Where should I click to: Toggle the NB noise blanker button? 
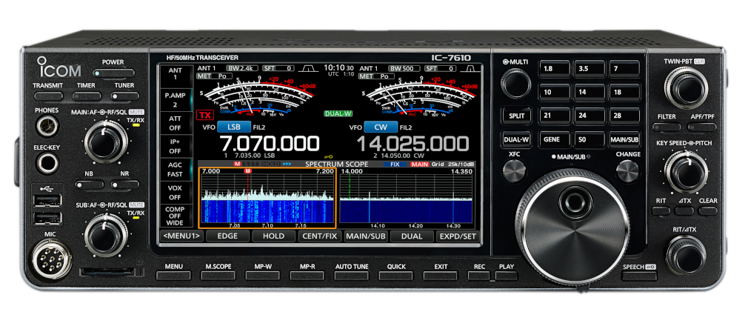tap(89, 184)
